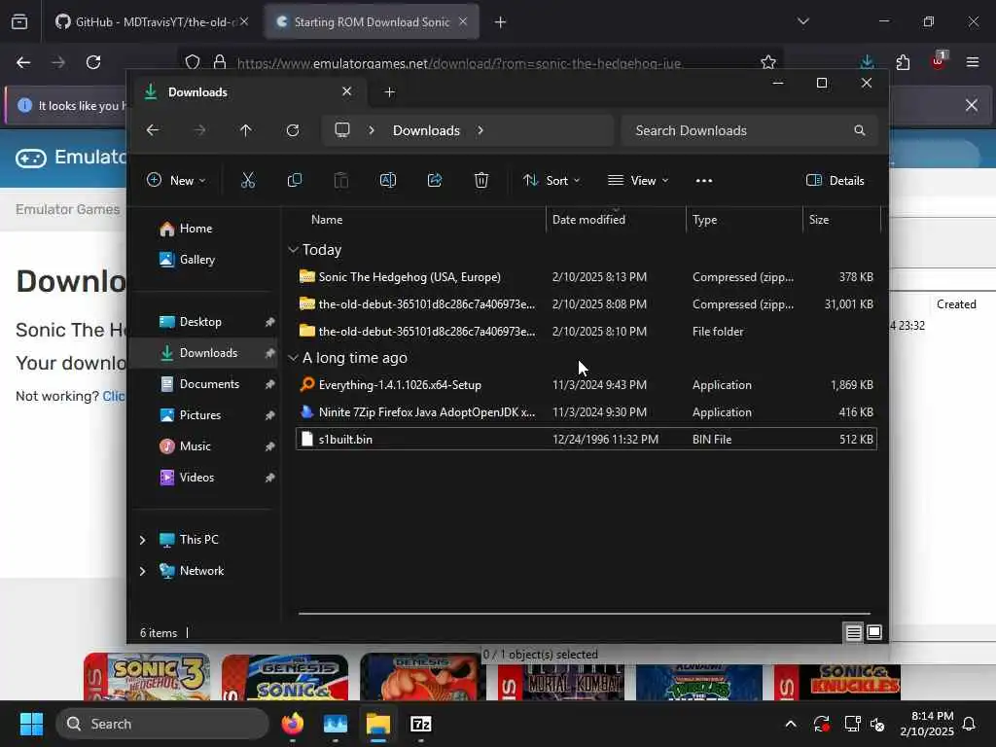Go back in File Explorer
996x747 pixels.
click(153, 130)
